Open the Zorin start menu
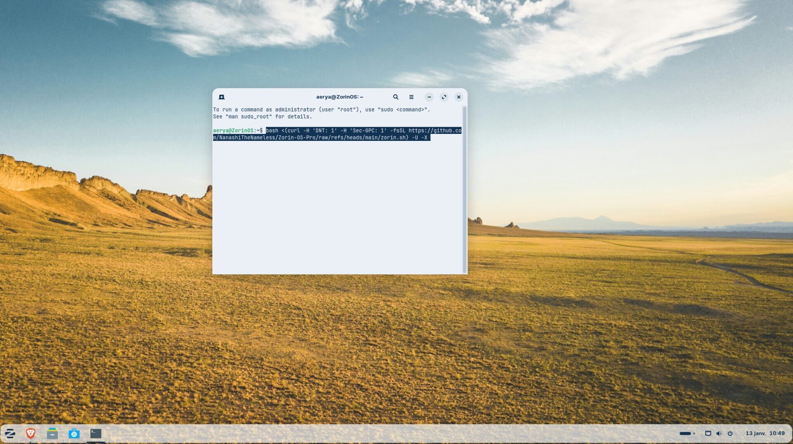The image size is (793, 444). [x=10, y=433]
